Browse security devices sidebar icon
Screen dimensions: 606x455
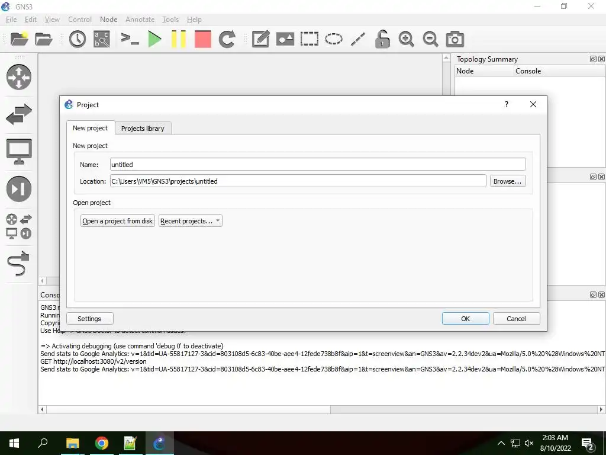coord(18,189)
